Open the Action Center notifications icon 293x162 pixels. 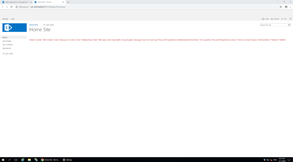tap(289, 160)
